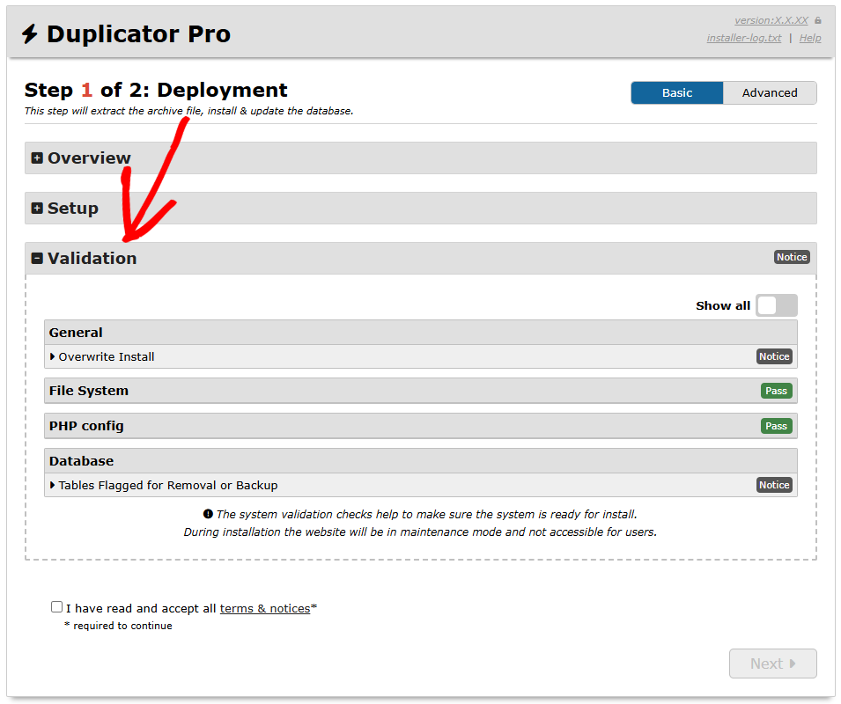The width and height of the screenshot is (841, 704).
Task: Expand the Overwrite Install row
Action: (106, 356)
